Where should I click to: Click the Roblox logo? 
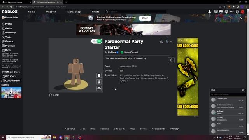point(9,12)
